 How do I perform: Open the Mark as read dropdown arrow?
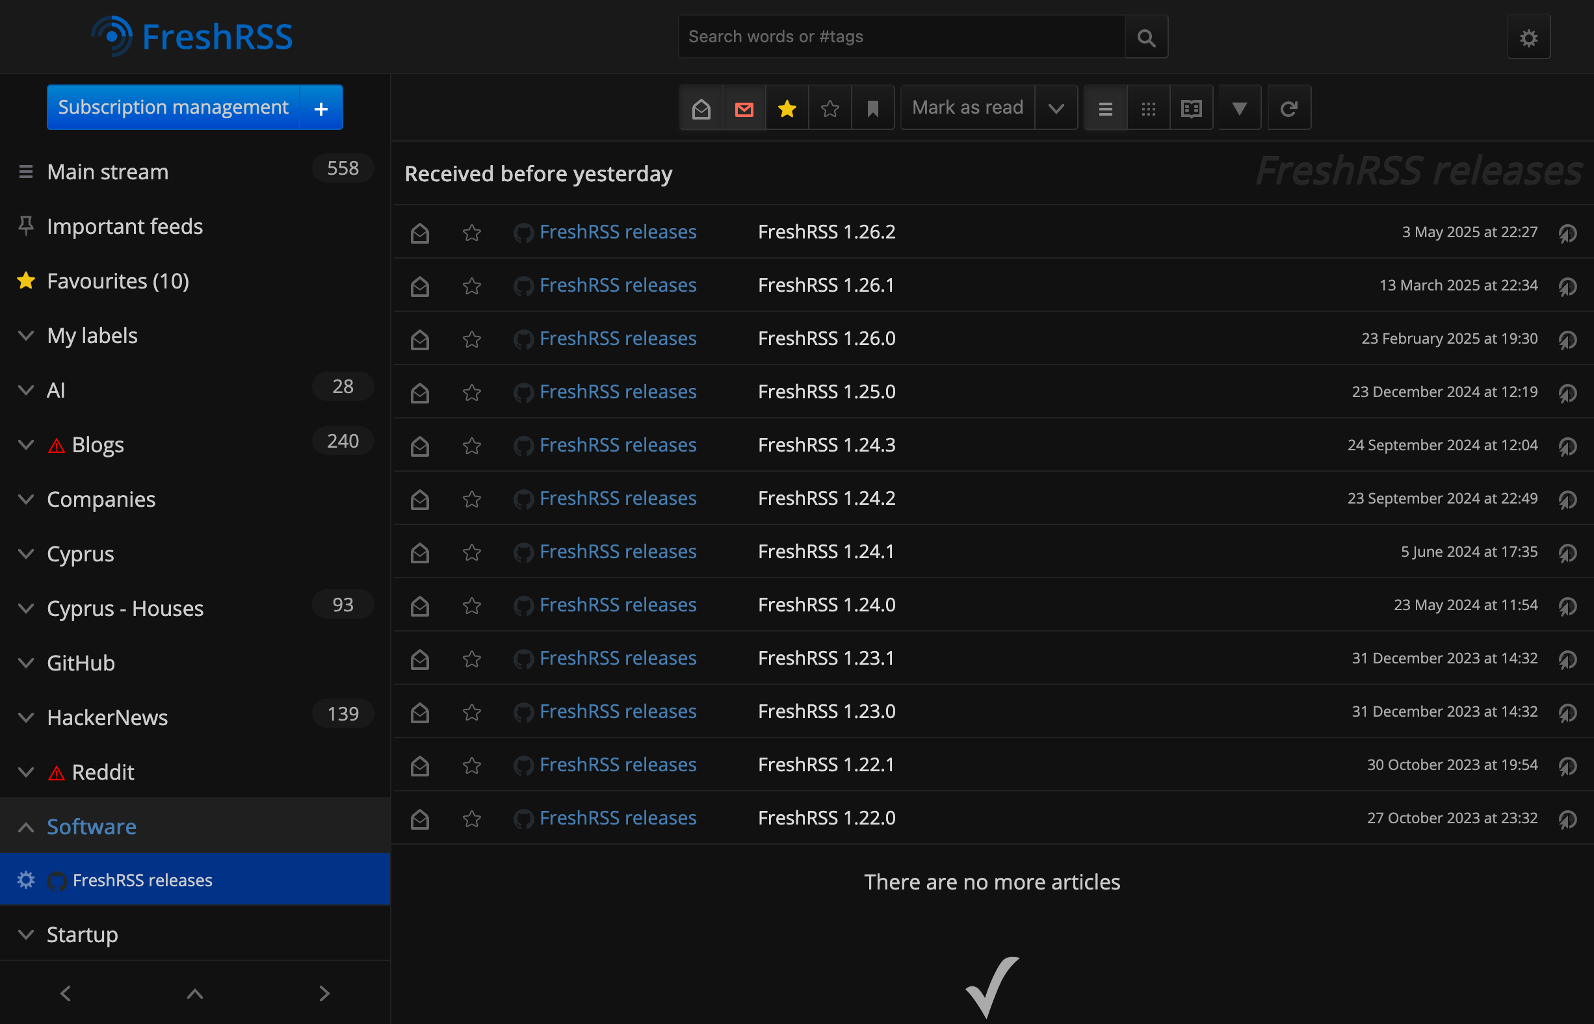(x=1056, y=108)
